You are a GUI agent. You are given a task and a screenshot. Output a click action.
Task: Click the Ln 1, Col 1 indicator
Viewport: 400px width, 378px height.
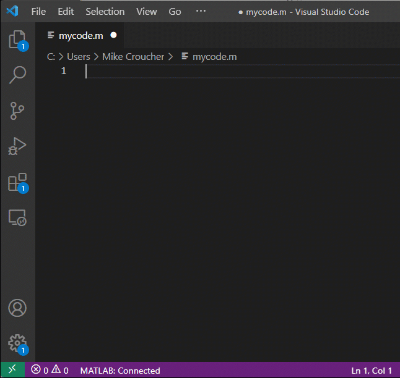[x=372, y=371]
